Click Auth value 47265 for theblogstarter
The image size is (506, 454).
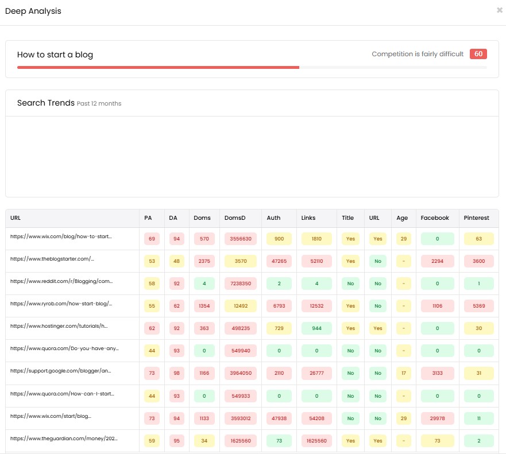pos(279,261)
